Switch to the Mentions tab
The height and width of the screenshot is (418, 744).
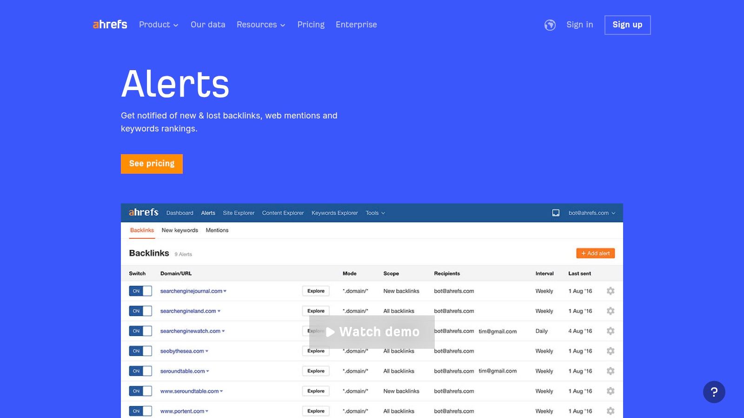point(217,230)
